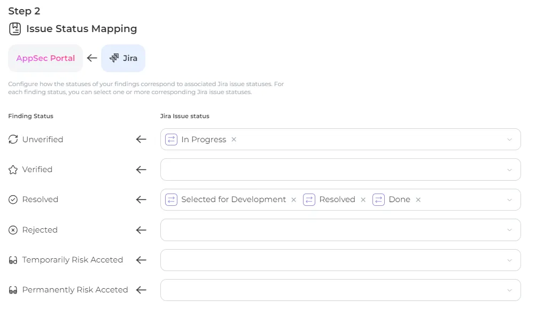Click the Rejected x-circle icon
Viewport: 536px width, 309px height.
[13, 230]
